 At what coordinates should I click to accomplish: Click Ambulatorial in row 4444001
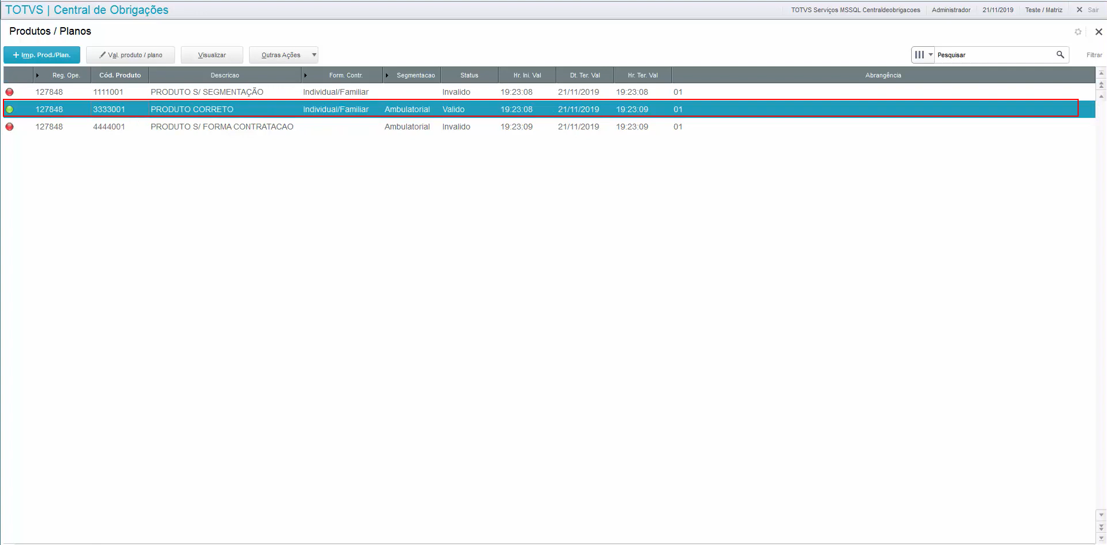pyautogui.click(x=407, y=127)
